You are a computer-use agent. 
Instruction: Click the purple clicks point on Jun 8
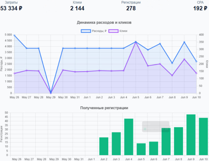(x=172, y=75)
